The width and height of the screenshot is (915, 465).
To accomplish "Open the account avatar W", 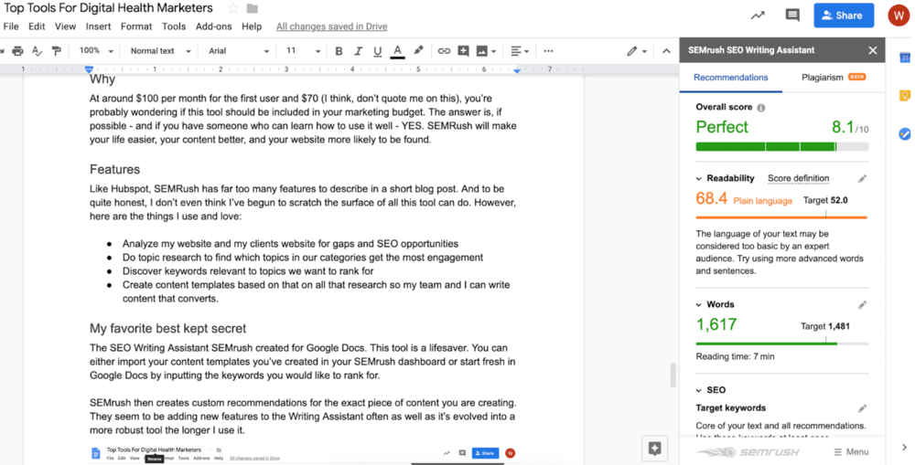I will click(899, 16).
